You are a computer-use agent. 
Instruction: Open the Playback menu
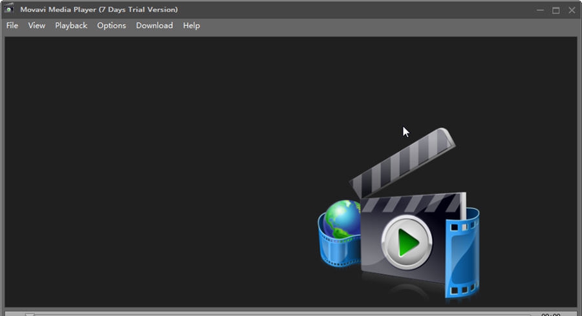point(71,26)
